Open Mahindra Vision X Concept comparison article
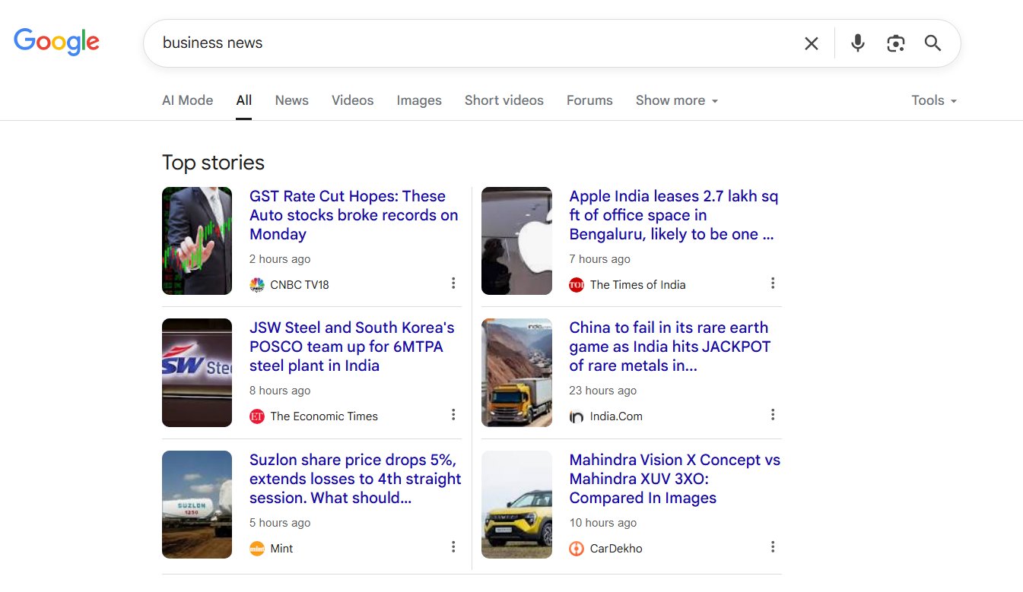Viewport: 1023px width, 592px height. (675, 479)
